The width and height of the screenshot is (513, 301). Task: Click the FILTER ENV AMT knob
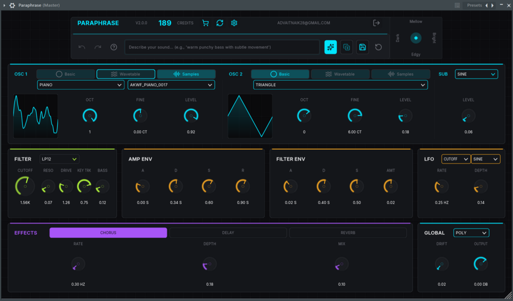390,186
